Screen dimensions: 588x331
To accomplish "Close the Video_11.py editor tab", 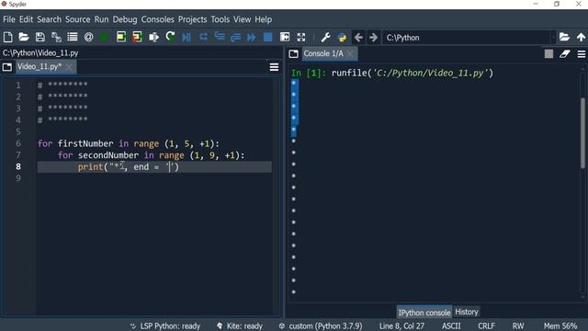I will tap(70, 67).
